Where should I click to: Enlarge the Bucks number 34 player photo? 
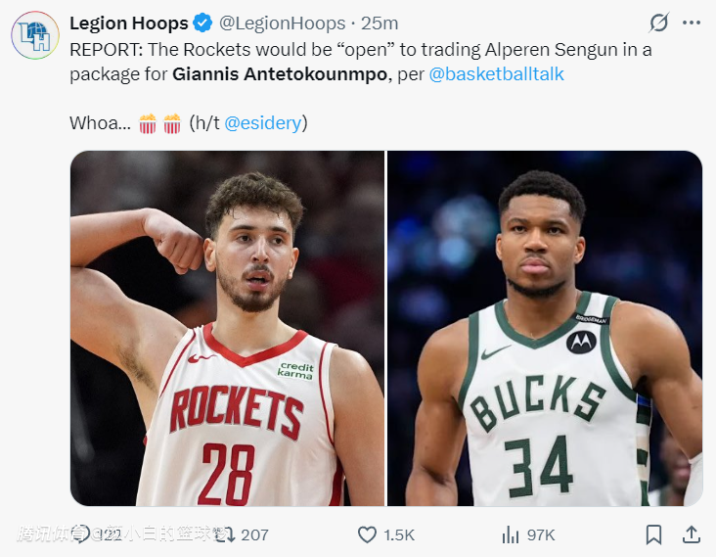[545, 328]
